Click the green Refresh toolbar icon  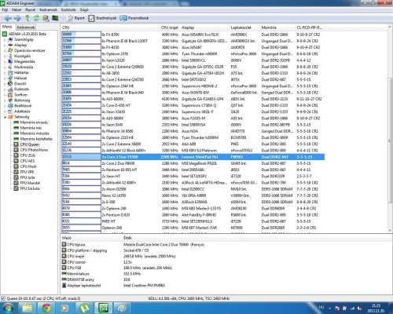pyautogui.click(x=36, y=18)
